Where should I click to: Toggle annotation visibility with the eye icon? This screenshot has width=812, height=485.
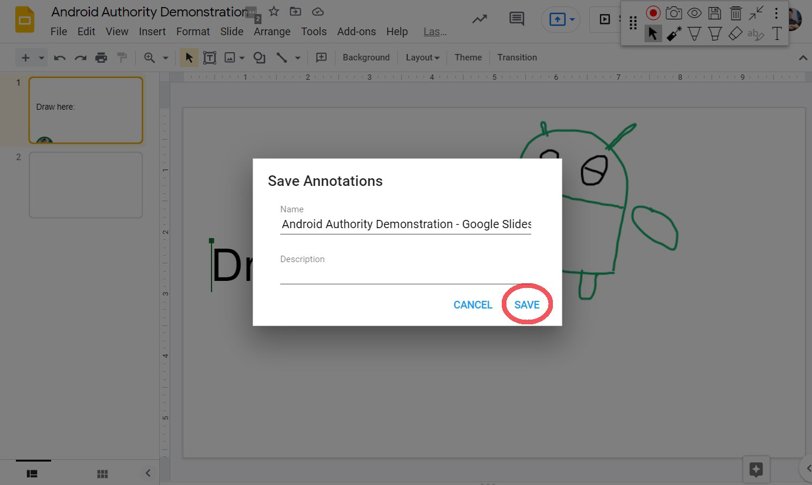click(694, 13)
